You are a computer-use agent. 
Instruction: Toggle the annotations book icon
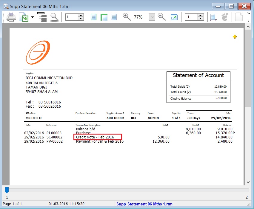(x=213, y=17)
